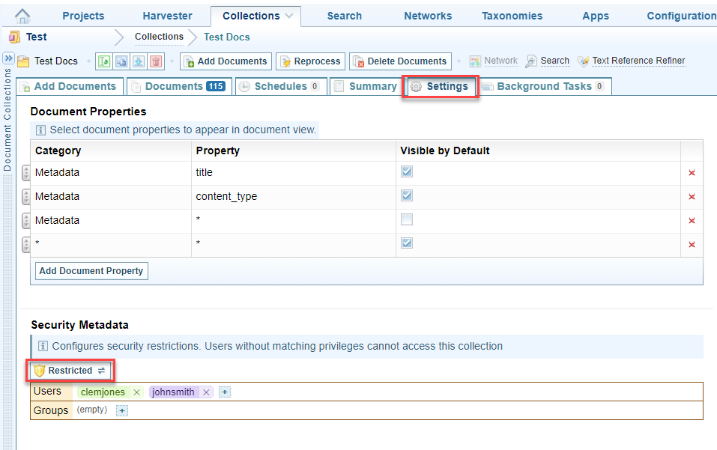
Task: Click the drag handle of the content_type row
Action: click(26, 197)
